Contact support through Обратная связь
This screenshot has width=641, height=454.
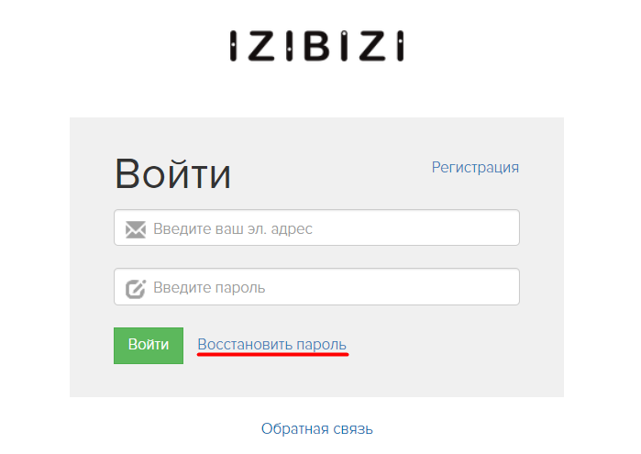pyautogui.click(x=316, y=428)
